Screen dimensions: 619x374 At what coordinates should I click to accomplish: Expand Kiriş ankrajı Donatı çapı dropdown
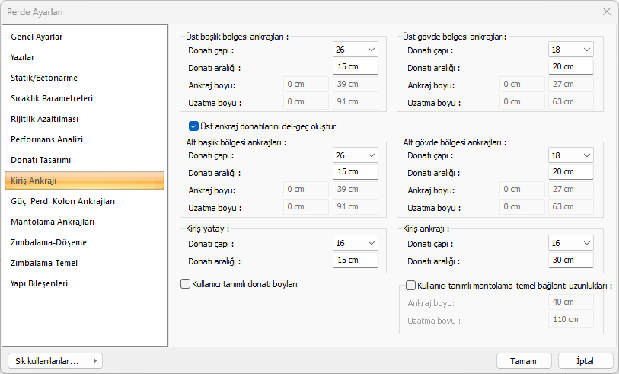[571, 243]
